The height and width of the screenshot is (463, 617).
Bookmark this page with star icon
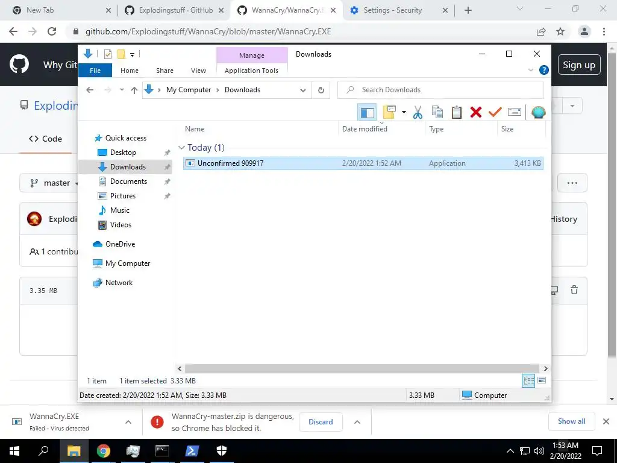560,31
